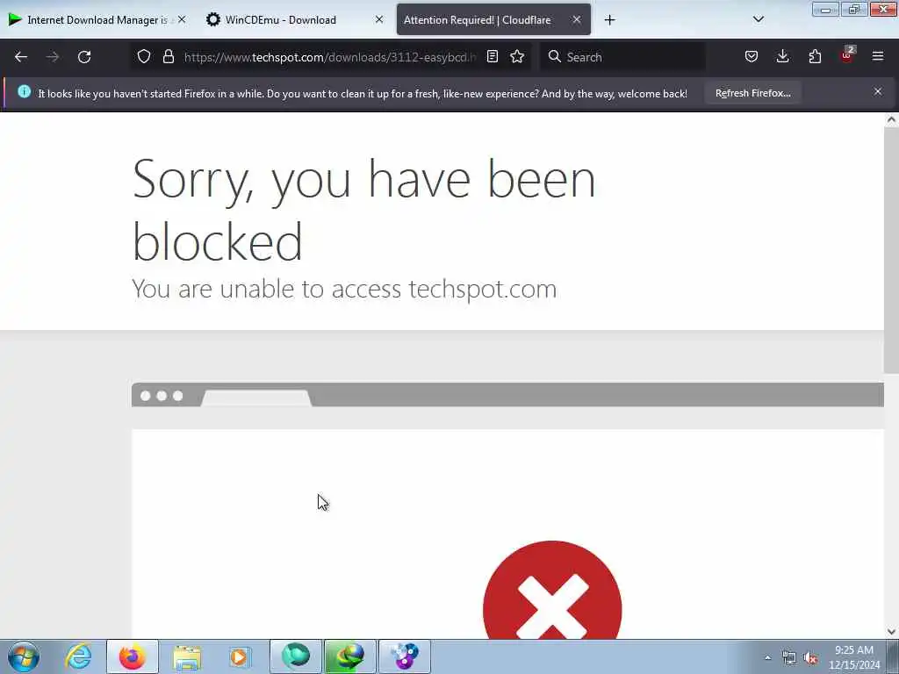Click the Search input field
The height and width of the screenshot is (674, 899).
tap(622, 57)
